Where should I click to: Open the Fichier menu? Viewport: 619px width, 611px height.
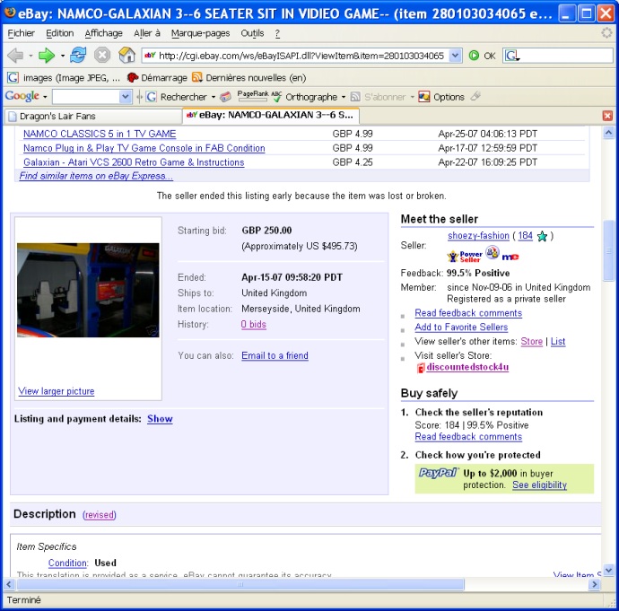[x=21, y=33]
